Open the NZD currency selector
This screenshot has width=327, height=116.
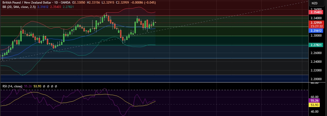(x=314, y=3)
